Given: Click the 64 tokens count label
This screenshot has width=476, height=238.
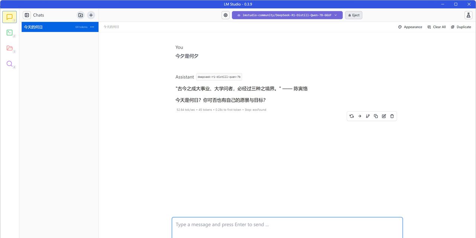Looking at the screenshot, I should tap(81, 27).
